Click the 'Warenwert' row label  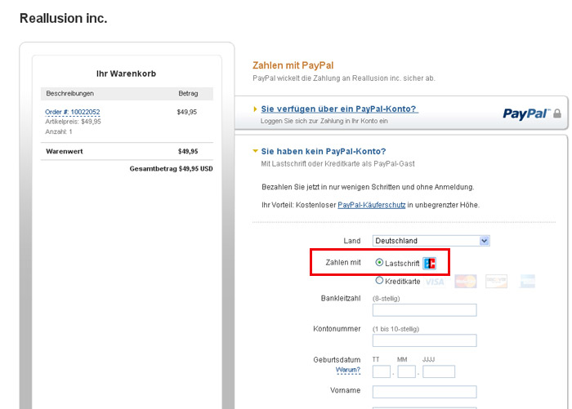pos(65,151)
